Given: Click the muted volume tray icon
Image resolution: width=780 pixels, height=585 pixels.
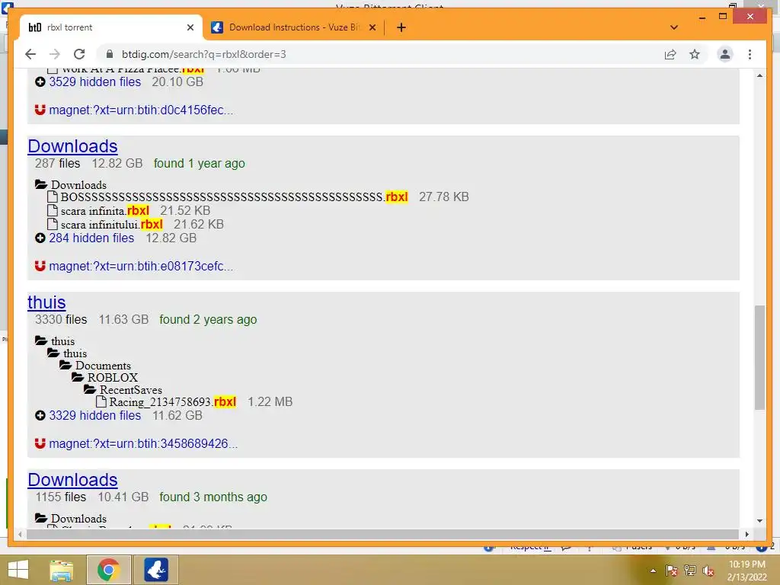Looking at the screenshot, I should coord(708,571).
